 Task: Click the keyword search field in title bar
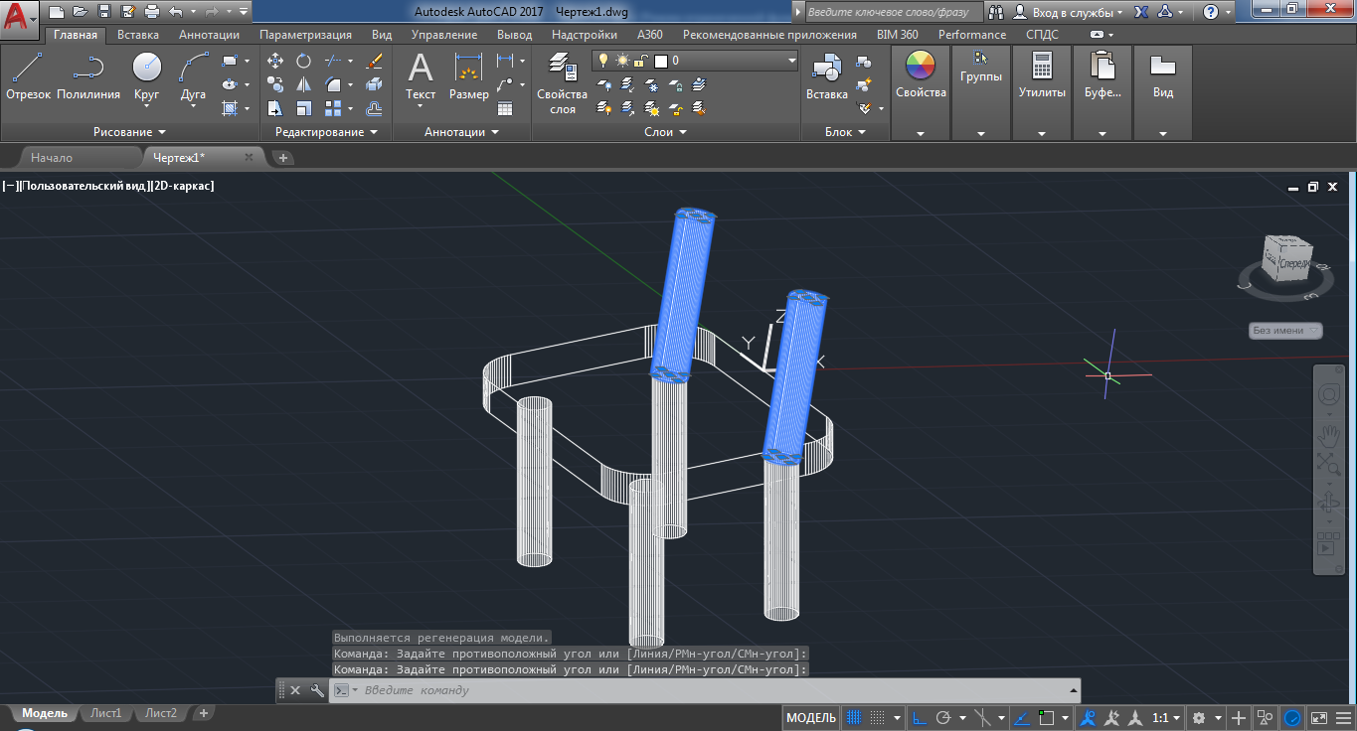(x=893, y=12)
